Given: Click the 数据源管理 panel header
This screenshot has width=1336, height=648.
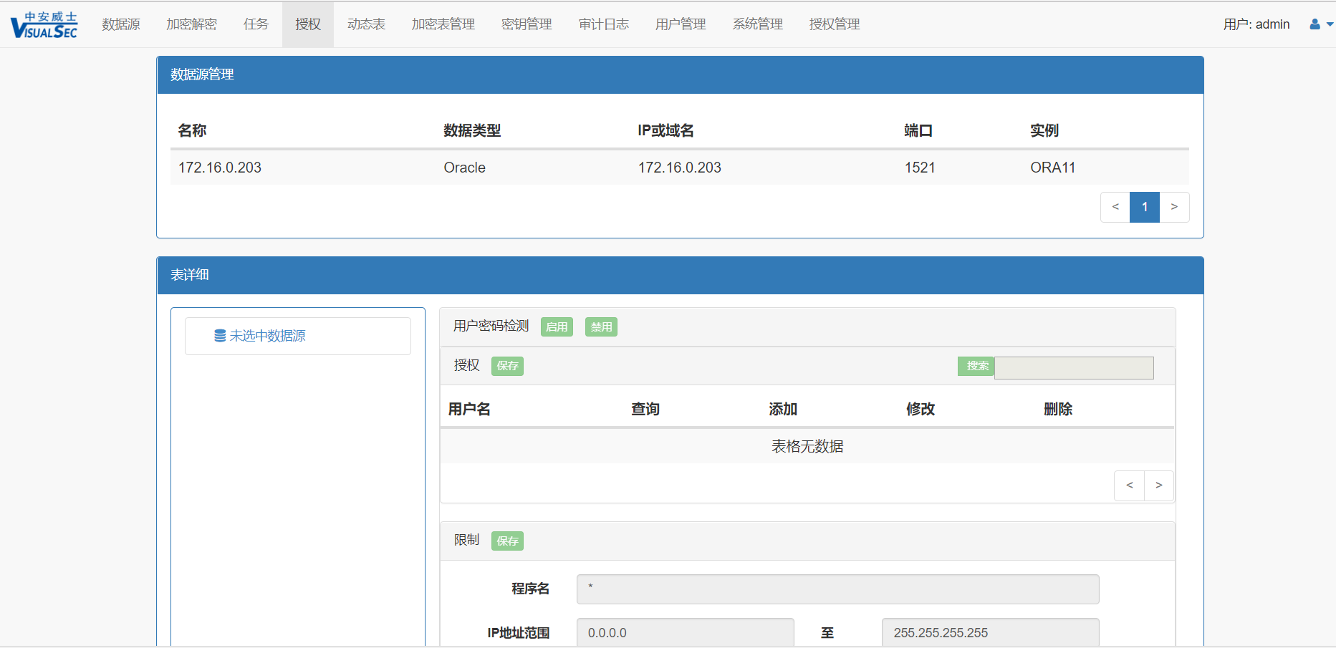Looking at the screenshot, I should tap(680, 74).
